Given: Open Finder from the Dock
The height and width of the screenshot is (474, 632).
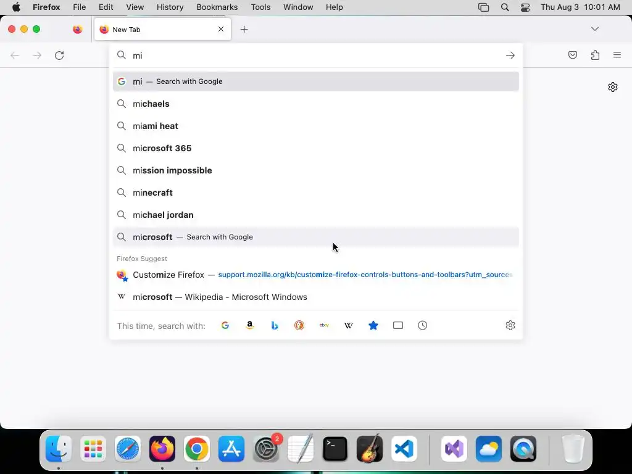Looking at the screenshot, I should 59,449.
